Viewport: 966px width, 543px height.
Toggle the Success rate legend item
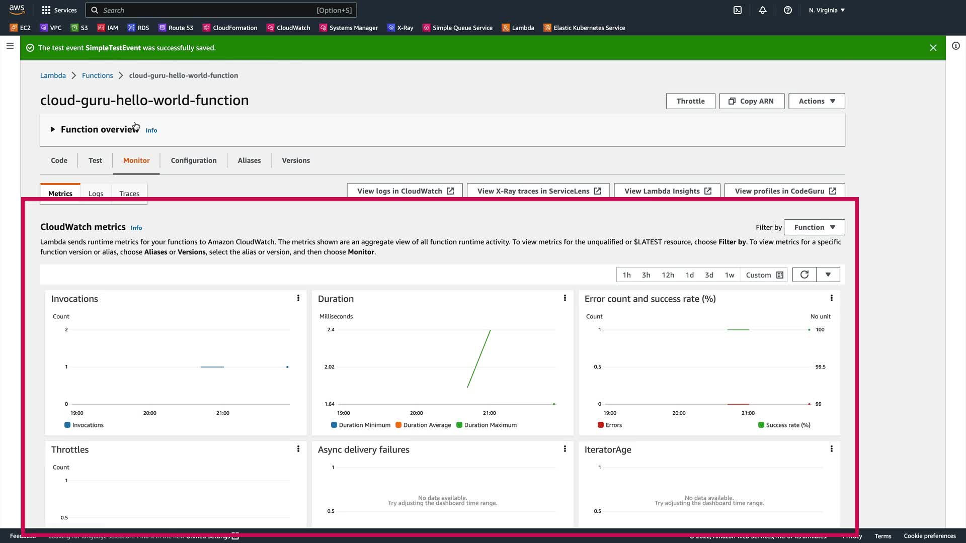pyautogui.click(x=784, y=425)
